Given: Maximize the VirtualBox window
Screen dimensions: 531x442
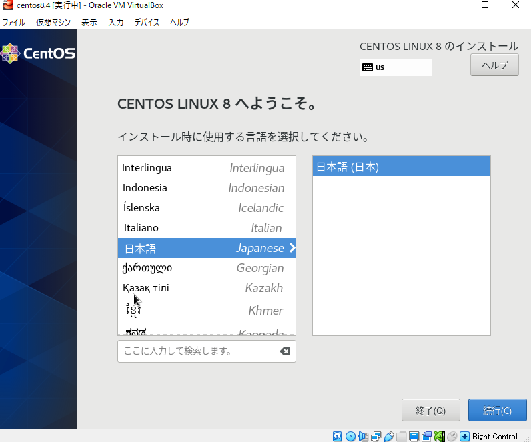Looking at the screenshot, I should [485, 5].
